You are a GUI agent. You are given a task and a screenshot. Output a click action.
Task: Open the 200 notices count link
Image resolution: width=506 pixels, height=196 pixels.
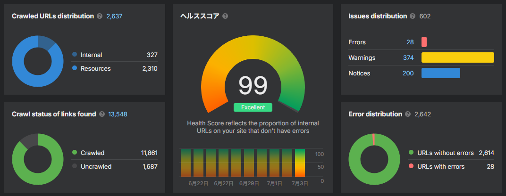[408, 73]
